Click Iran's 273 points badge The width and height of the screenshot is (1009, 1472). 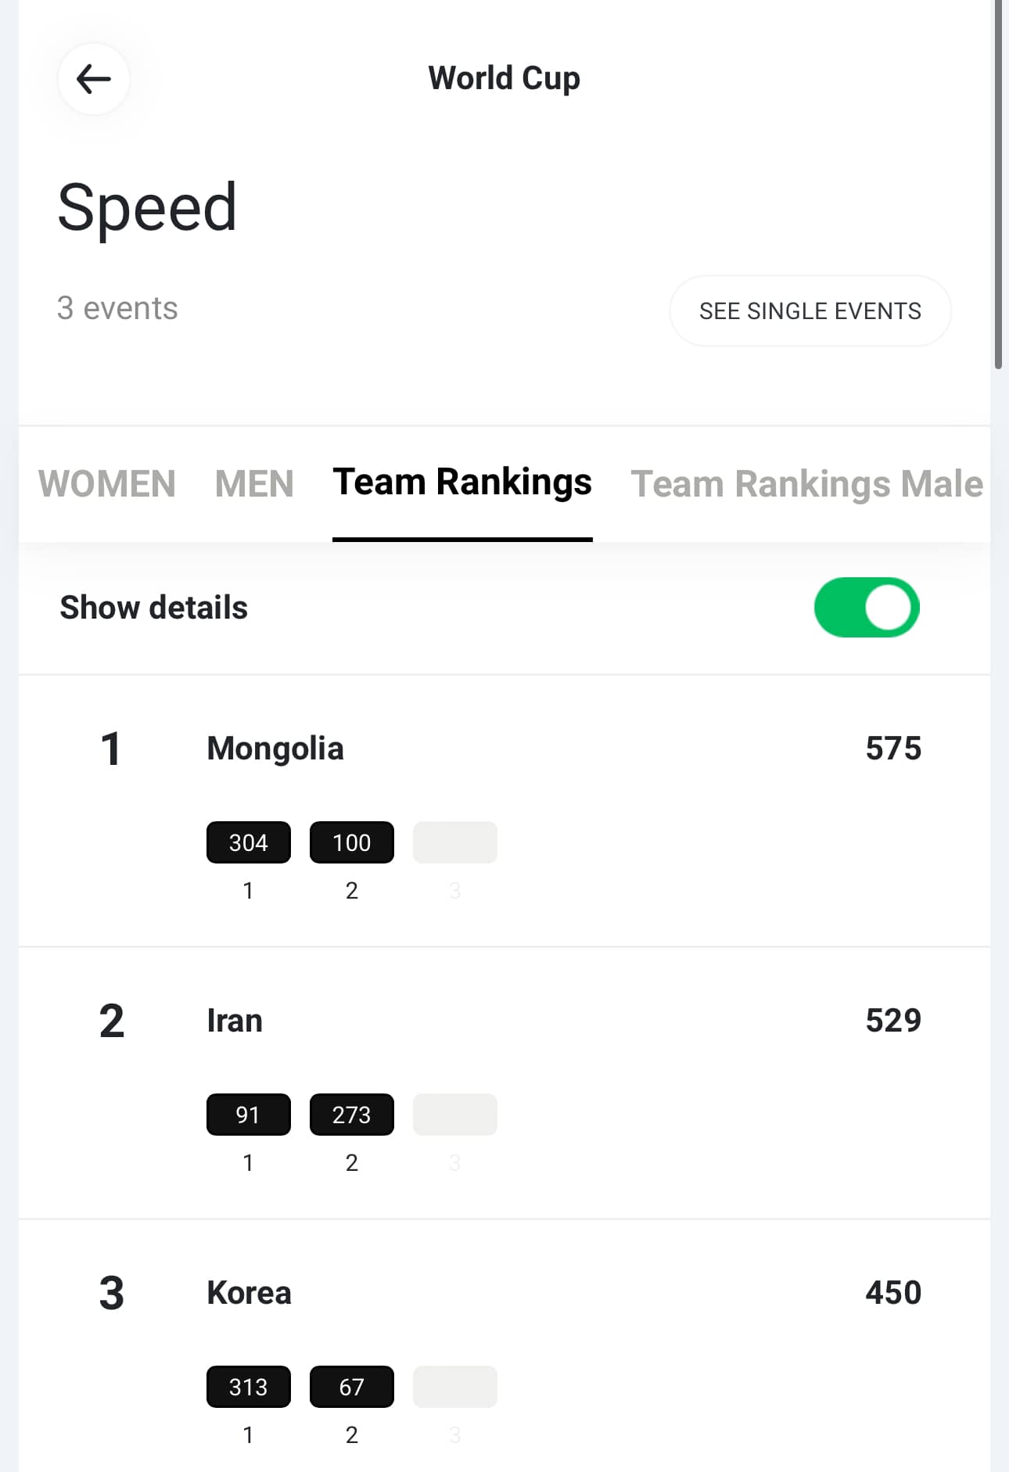(x=352, y=1115)
